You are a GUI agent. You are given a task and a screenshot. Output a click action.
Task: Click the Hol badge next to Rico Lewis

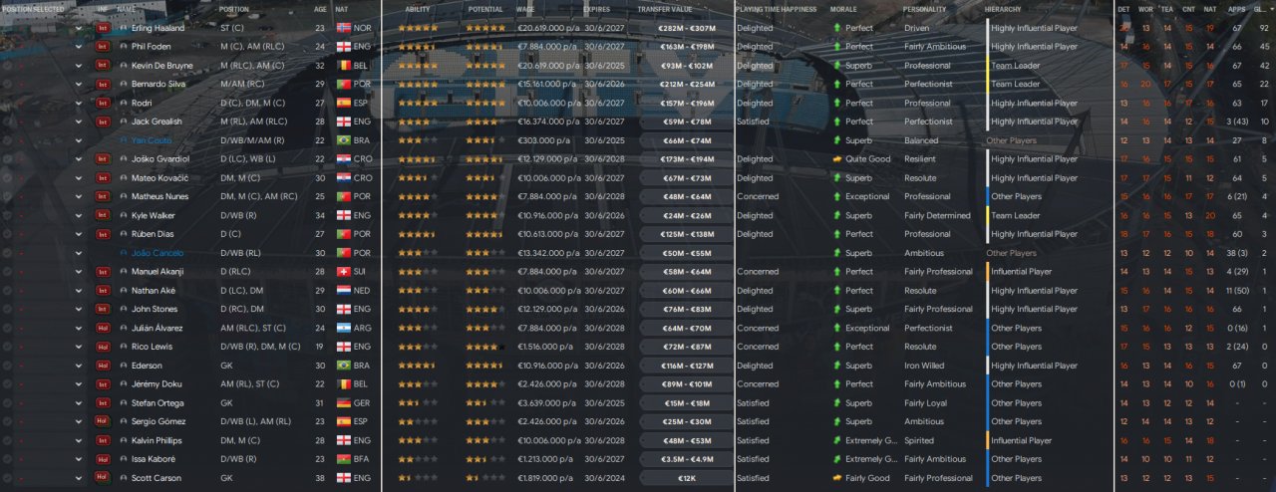pyautogui.click(x=102, y=347)
